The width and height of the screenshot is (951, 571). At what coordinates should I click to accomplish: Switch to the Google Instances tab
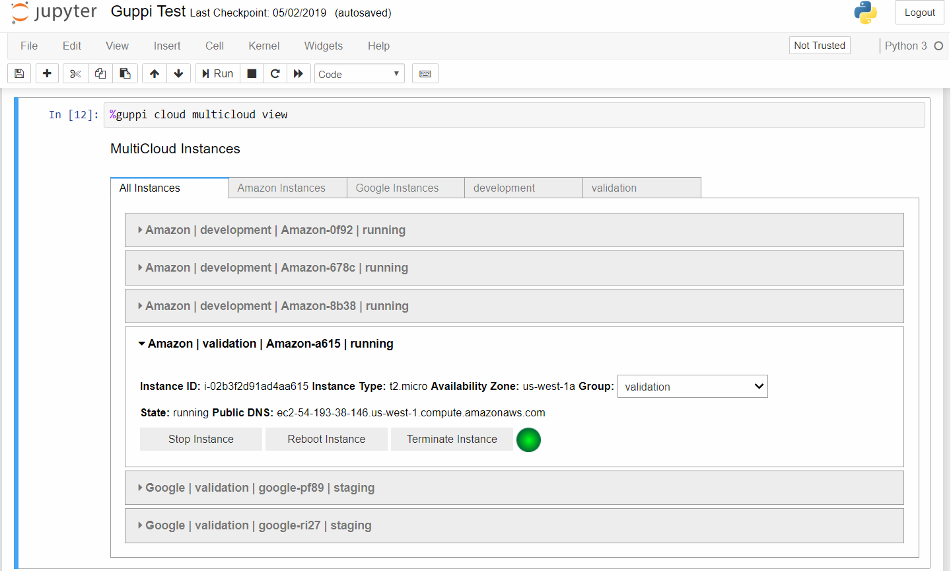coord(405,188)
